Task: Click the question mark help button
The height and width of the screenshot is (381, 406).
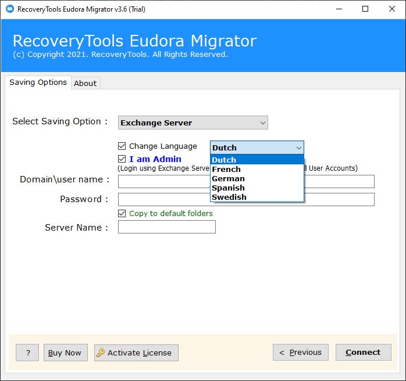Action: [x=27, y=353]
